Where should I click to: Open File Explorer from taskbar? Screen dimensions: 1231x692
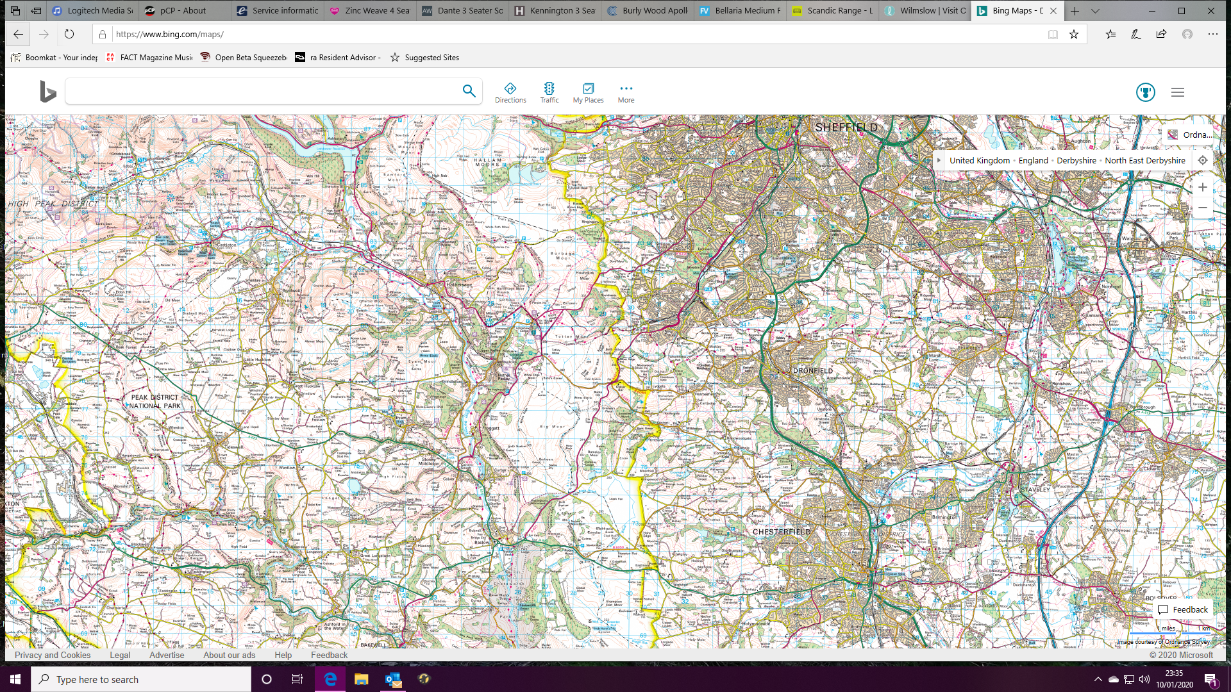coord(361,679)
